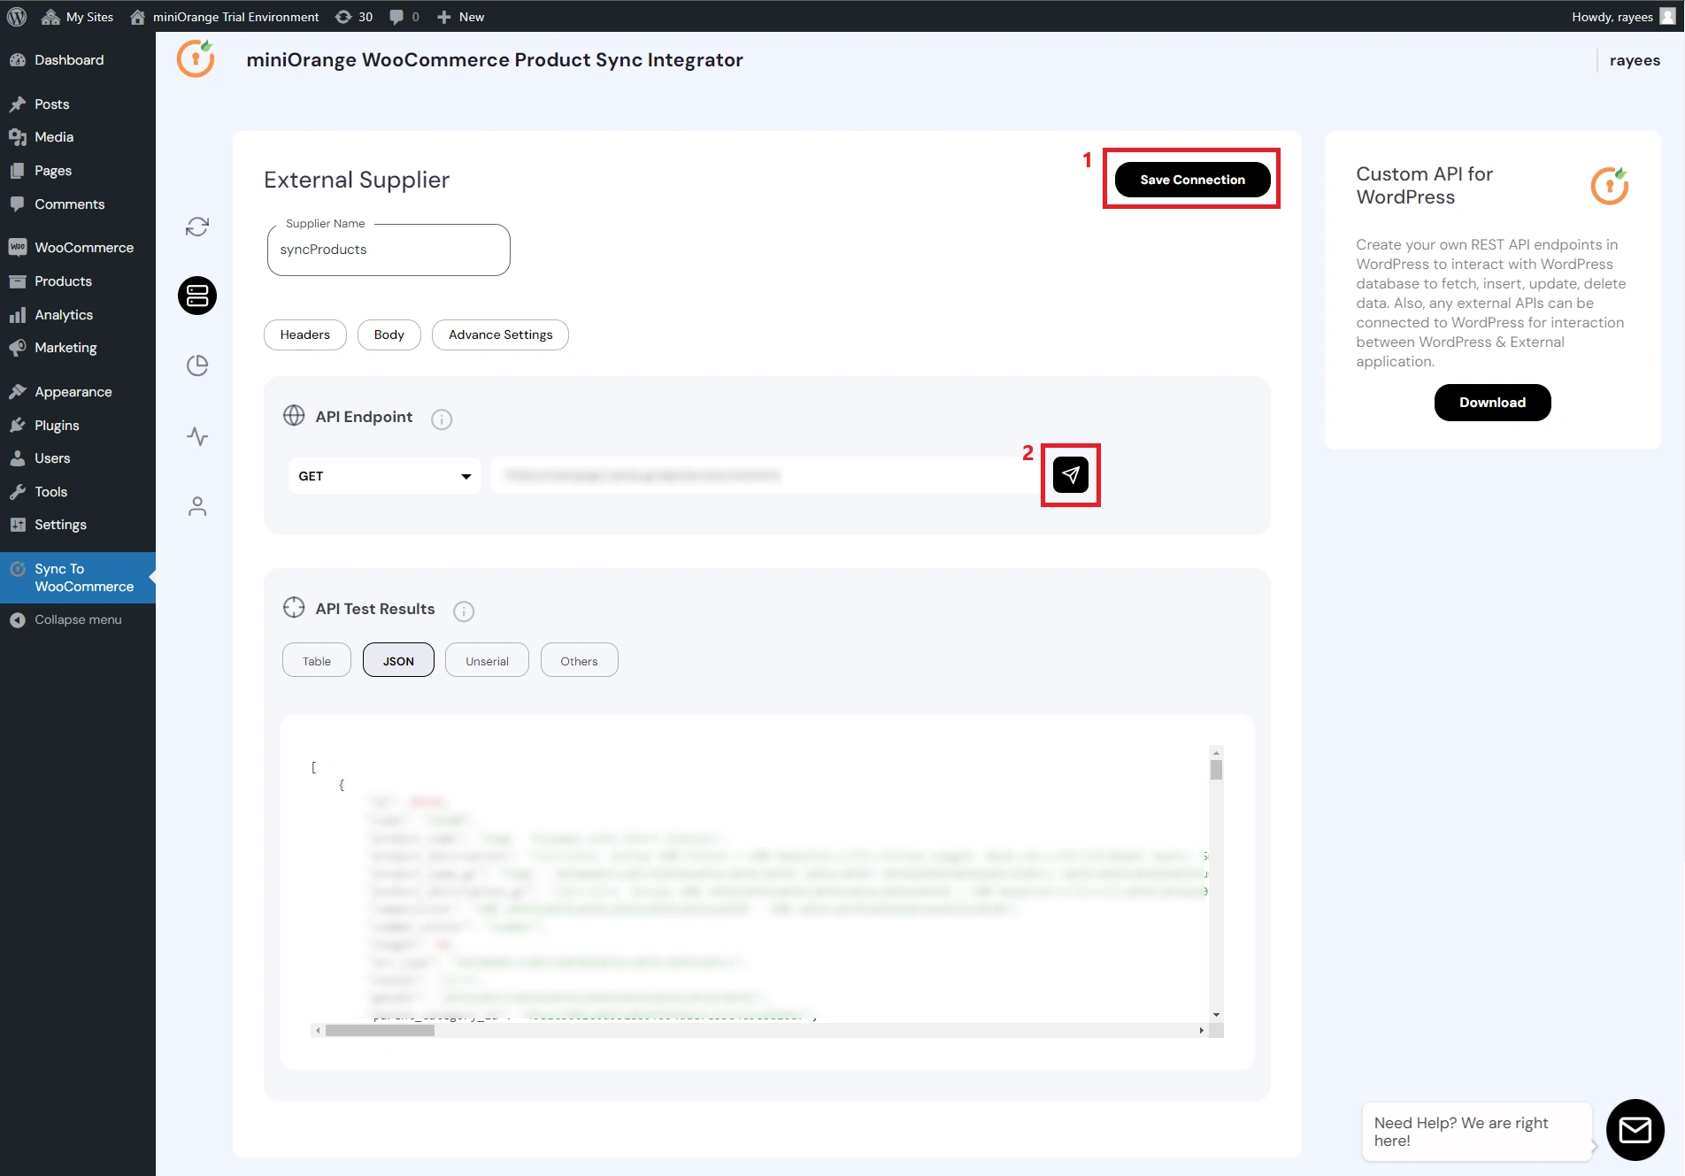Open the pie chart icon in plugin sidebar
Image resolution: width=1685 pixels, height=1176 pixels.
coord(197,365)
